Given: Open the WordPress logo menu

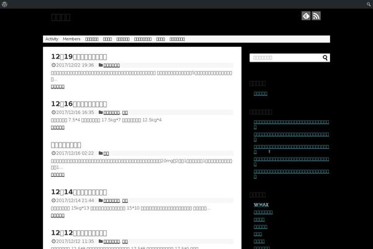Looking at the screenshot, I should click(4, 4).
